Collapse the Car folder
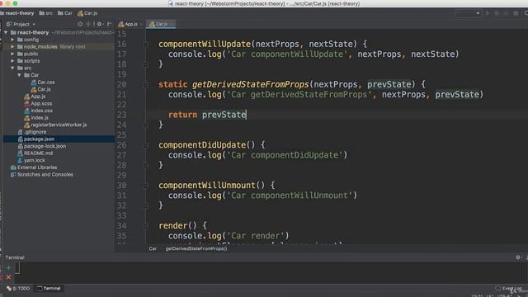Screen dimensions: 528x297 (19, 75)
